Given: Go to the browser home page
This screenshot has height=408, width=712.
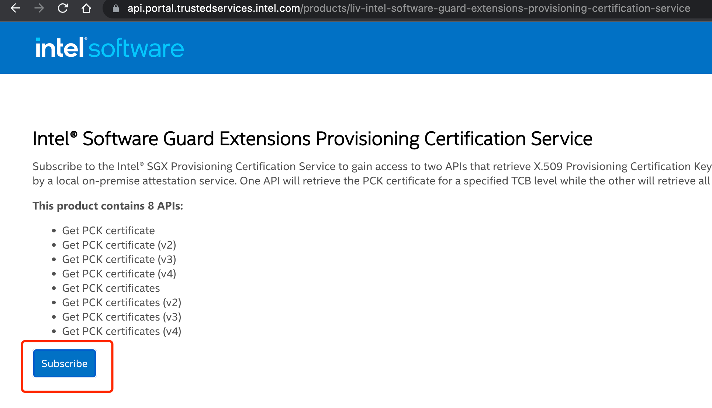Looking at the screenshot, I should (86, 8).
